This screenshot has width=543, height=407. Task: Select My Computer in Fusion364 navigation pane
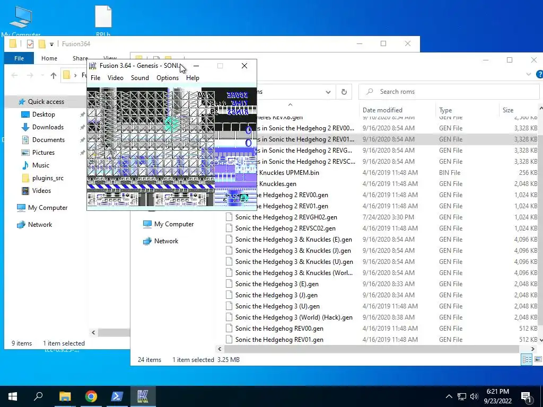47,208
